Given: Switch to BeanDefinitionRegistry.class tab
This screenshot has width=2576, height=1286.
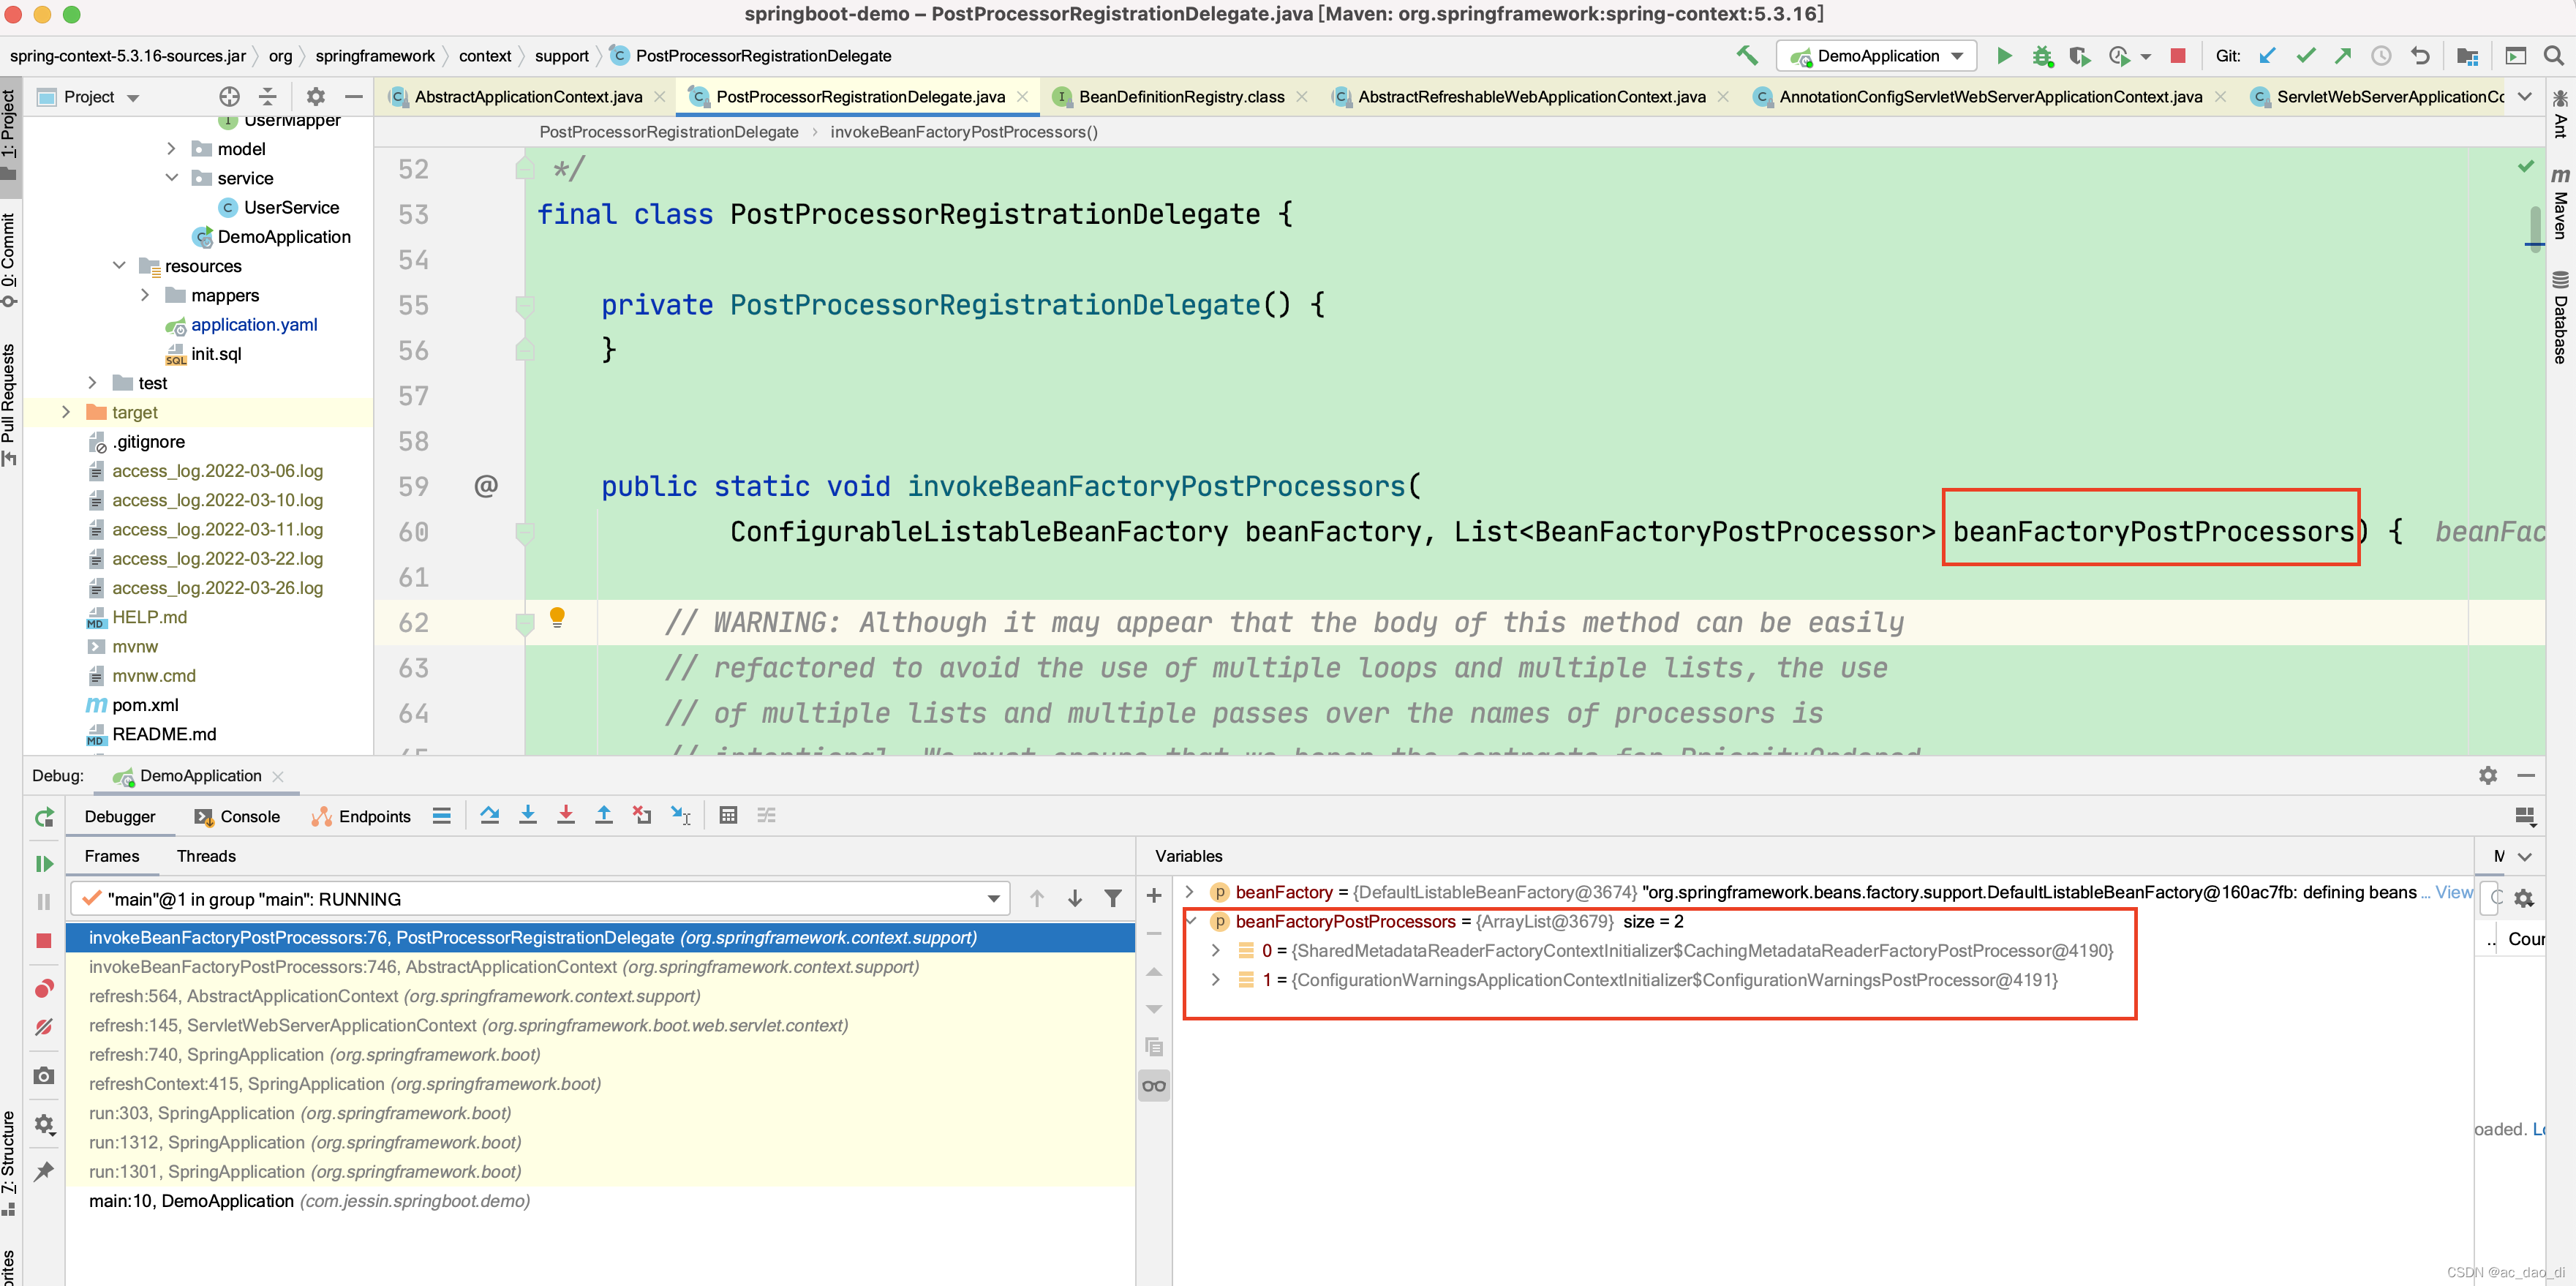Looking at the screenshot, I should tap(1181, 97).
